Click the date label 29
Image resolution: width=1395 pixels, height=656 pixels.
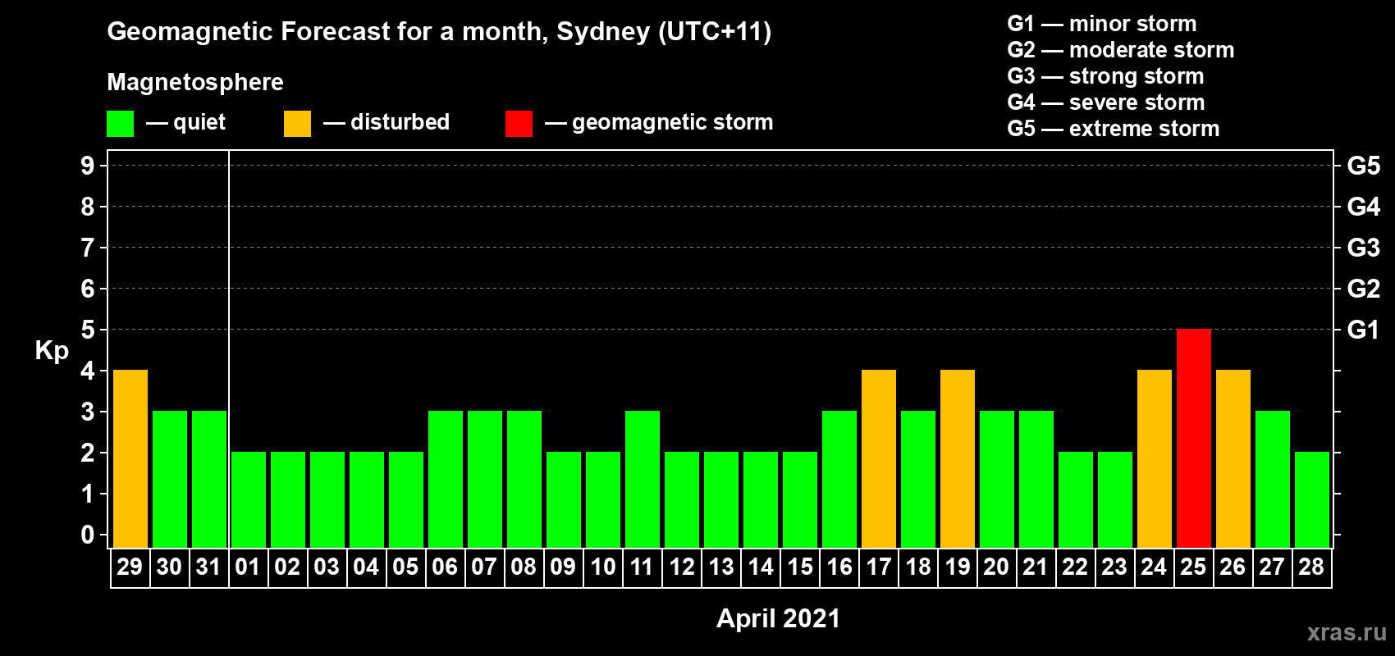coord(130,567)
